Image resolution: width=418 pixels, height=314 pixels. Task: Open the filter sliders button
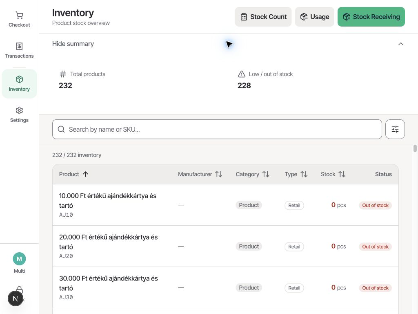(x=395, y=129)
